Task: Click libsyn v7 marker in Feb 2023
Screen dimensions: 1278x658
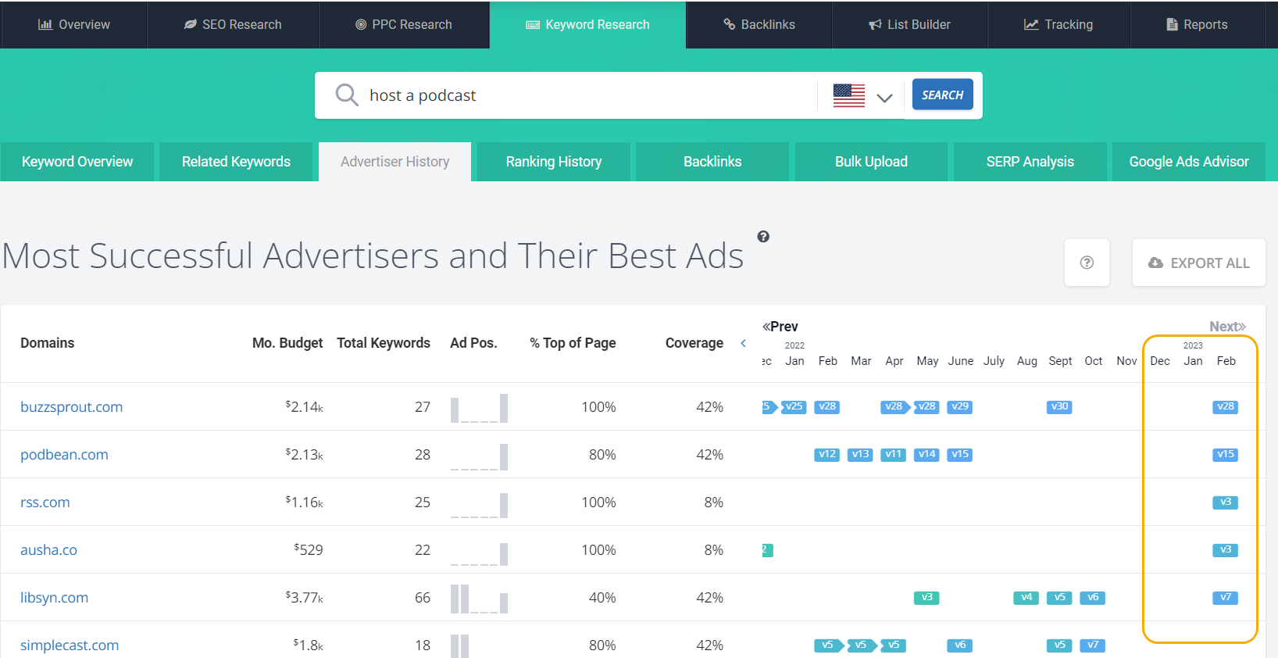Action: (1226, 597)
